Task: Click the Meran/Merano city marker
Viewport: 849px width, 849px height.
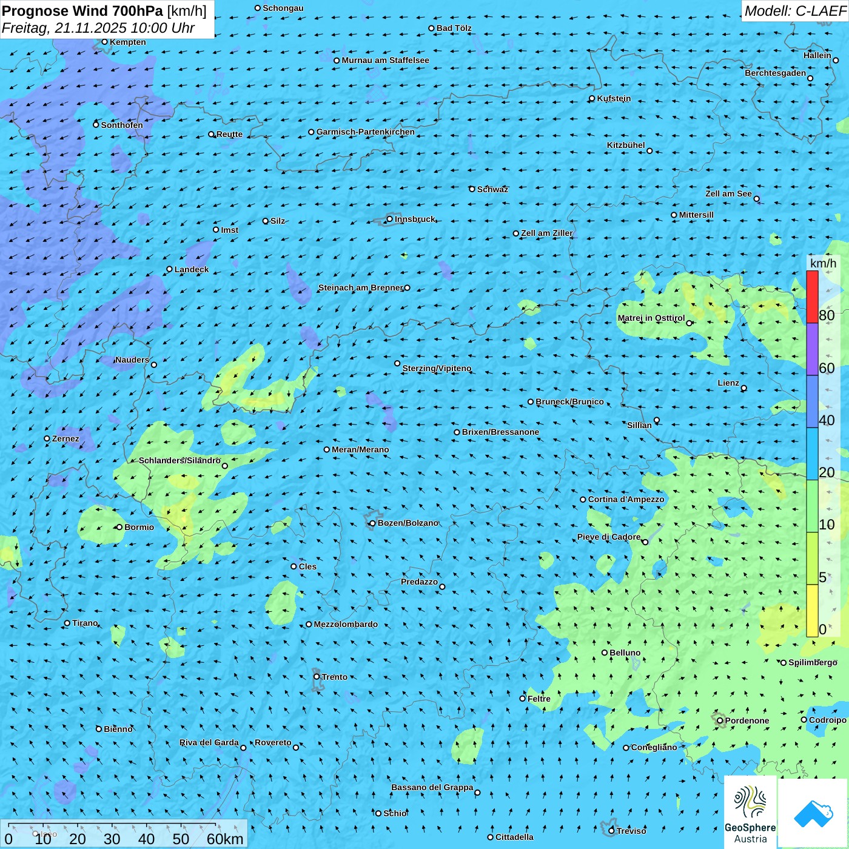Action: 327,449
